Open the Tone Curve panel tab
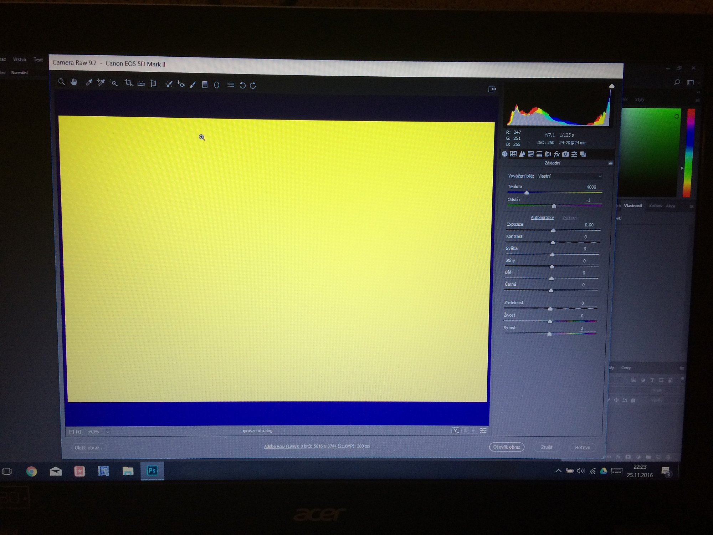 (x=513, y=154)
